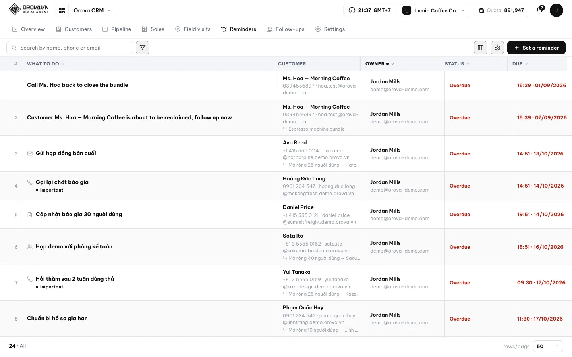Open the Owner column filter dropdown
572x357 pixels.
coord(392,64)
